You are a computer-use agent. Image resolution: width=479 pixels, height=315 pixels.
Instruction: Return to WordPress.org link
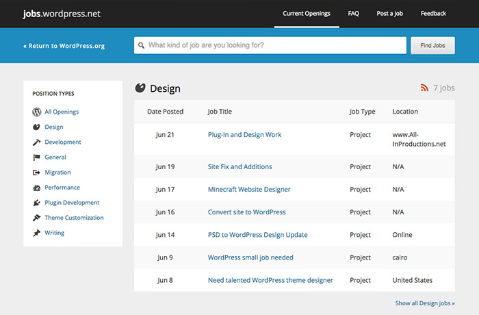[64, 46]
